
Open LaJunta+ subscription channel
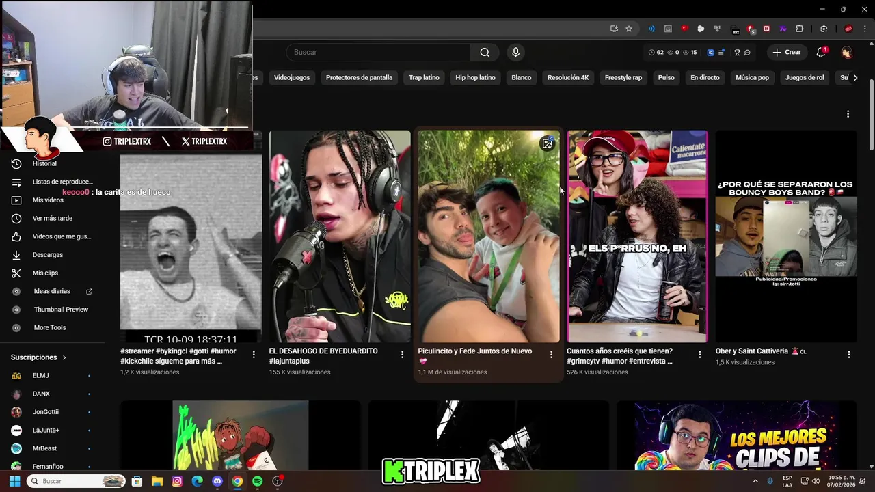53,430
